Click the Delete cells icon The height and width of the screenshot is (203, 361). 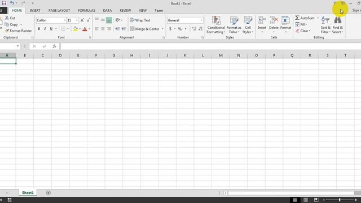click(274, 20)
